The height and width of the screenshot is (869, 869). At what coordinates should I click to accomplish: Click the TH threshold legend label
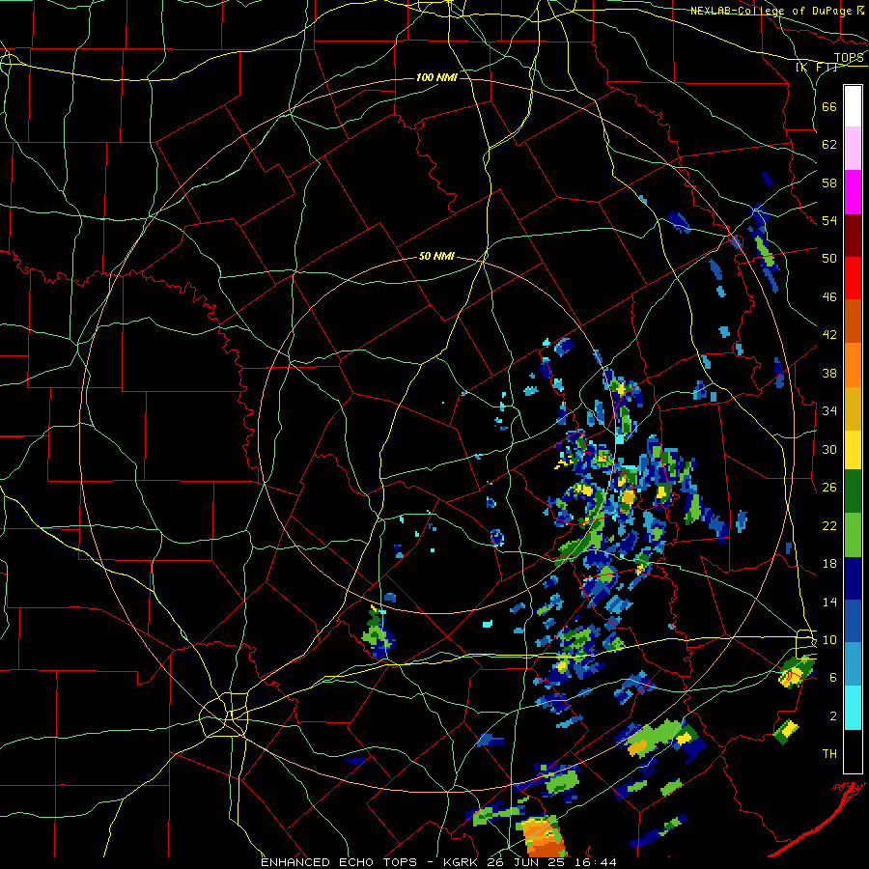coord(829,754)
